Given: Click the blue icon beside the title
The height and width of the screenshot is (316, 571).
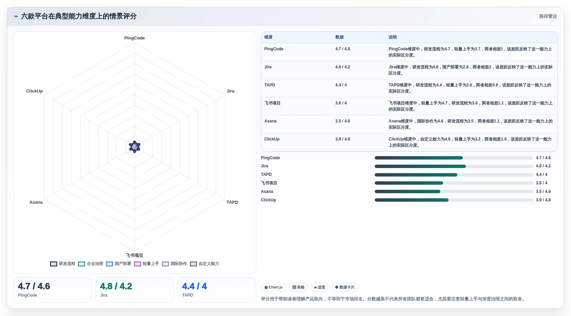Looking at the screenshot, I should 16,16.
